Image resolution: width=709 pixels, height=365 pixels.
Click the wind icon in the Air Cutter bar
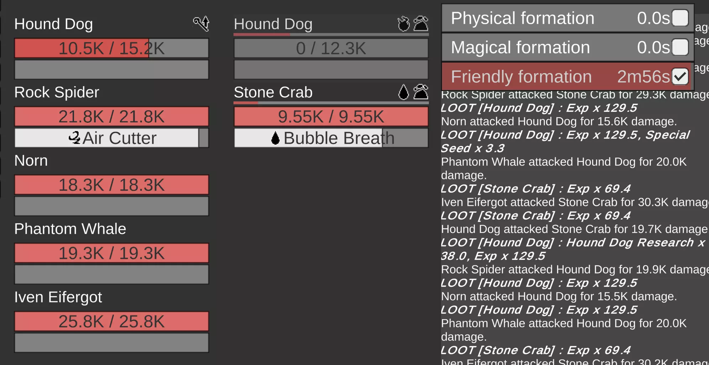point(74,138)
